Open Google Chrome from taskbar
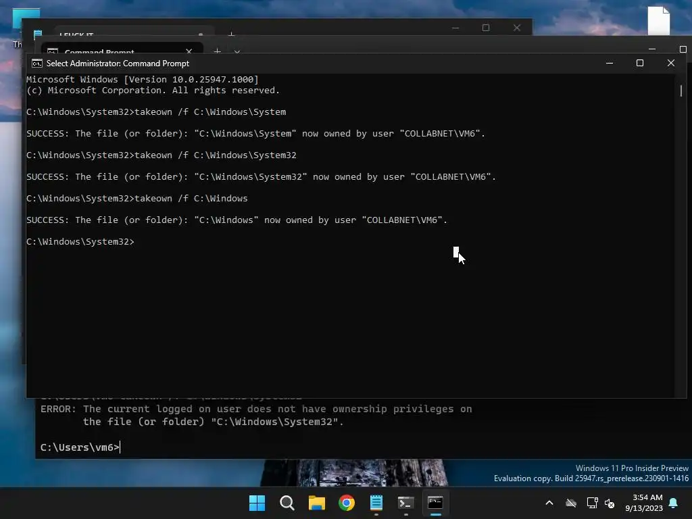The width and height of the screenshot is (692, 519). 347,503
